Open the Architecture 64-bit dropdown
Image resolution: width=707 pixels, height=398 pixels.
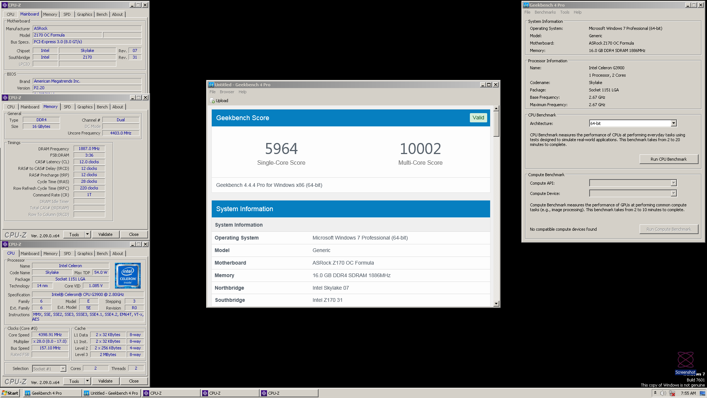(x=673, y=123)
